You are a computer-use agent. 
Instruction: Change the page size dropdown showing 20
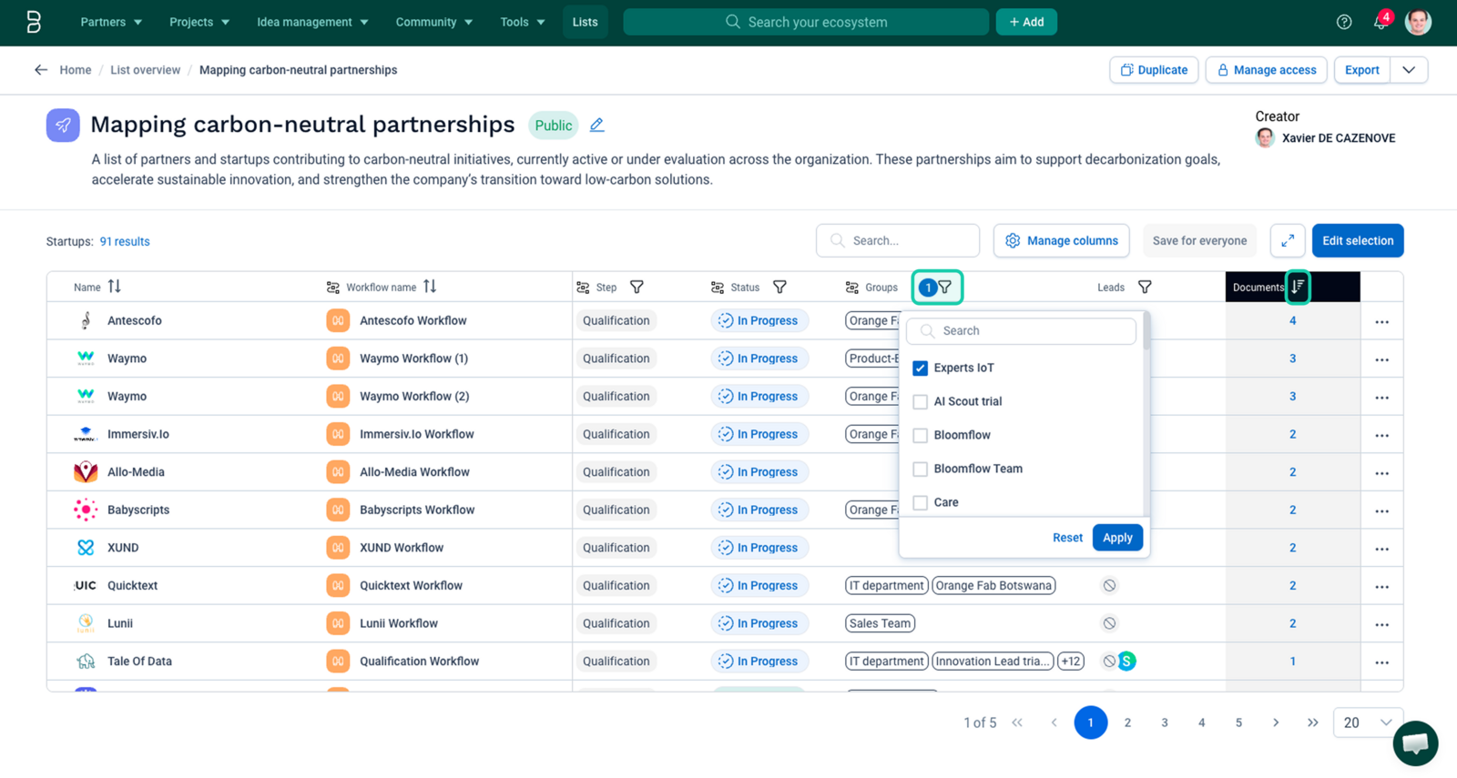pyautogui.click(x=1368, y=722)
